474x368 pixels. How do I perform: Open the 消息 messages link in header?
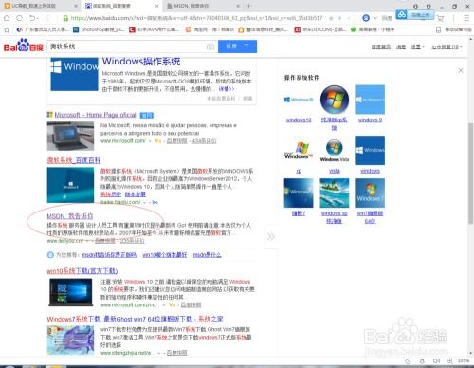tap(401, 46)
